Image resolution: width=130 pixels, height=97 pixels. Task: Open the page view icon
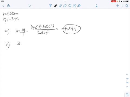click(x=127, y=6)
